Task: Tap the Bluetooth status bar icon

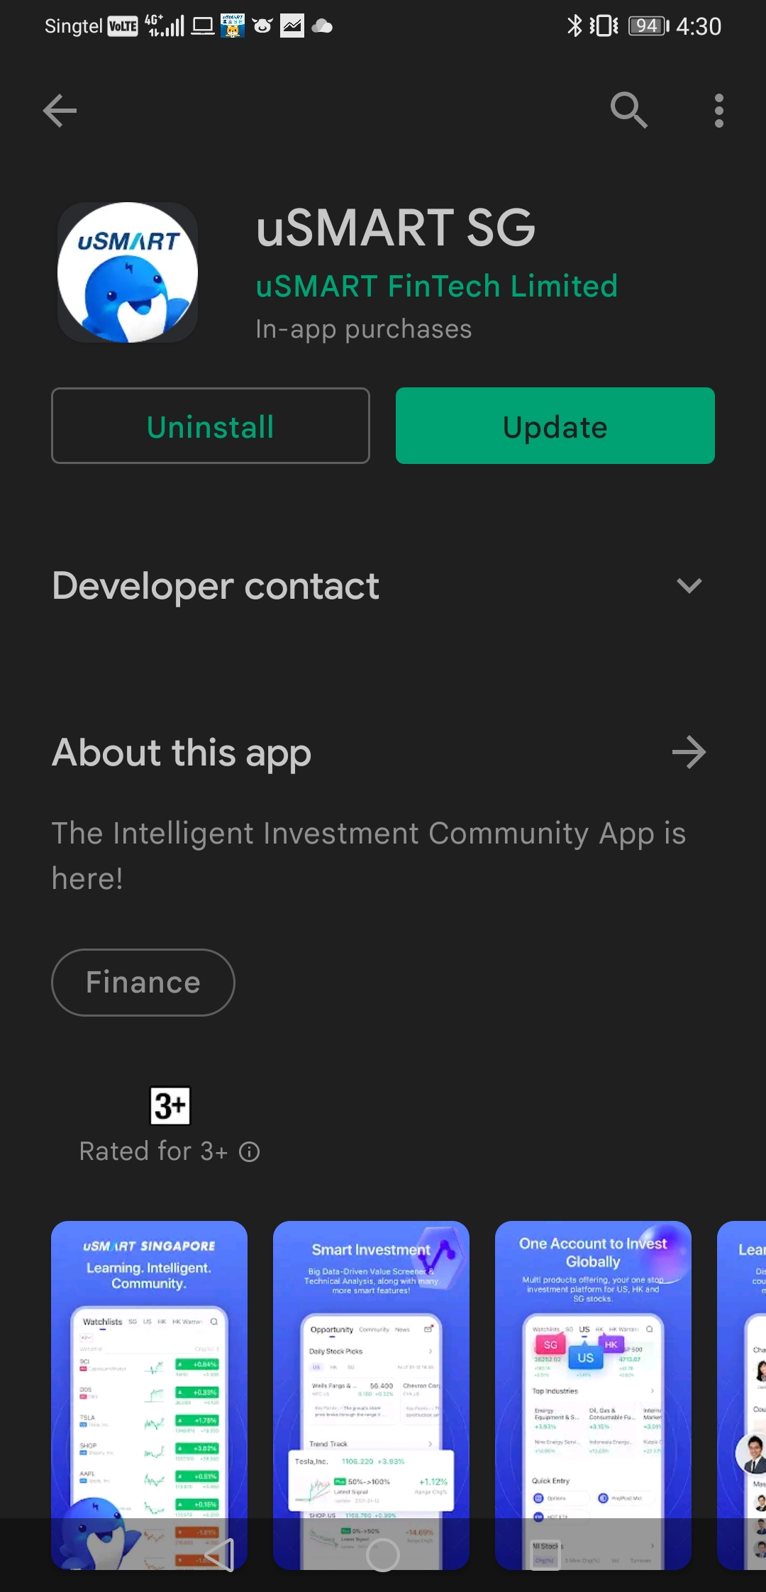Action: point(574,26)
